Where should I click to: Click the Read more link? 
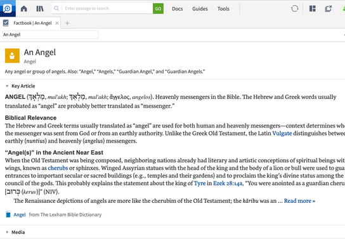point(299,201)
